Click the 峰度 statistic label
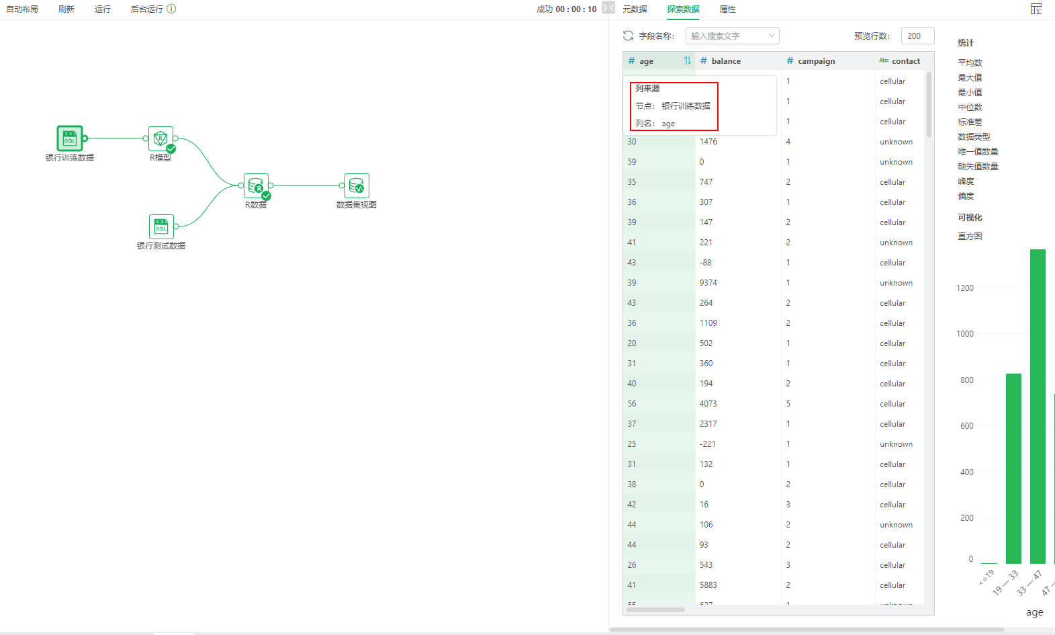 click(x=966, y=181)
